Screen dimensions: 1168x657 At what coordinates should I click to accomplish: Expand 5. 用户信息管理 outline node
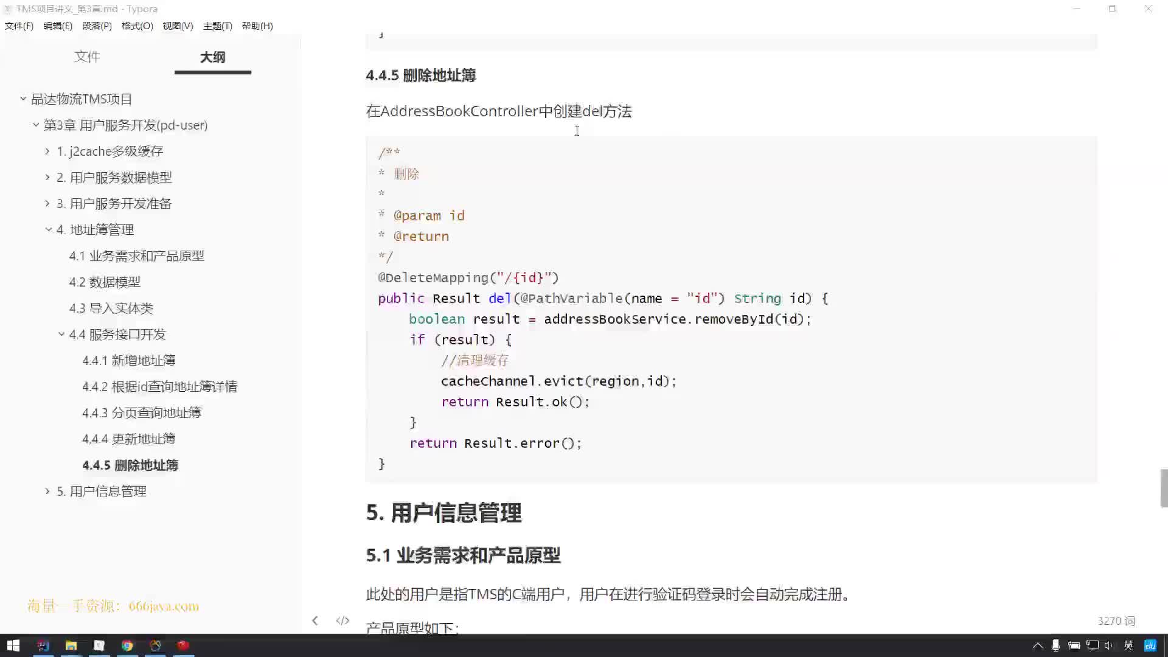coord(47,491)
